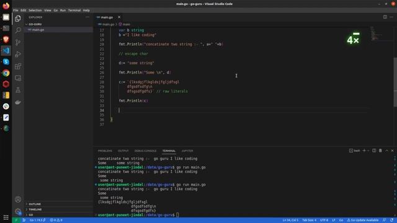This screenshot has width=397, height=223.
Task: Open notifications bell in status bar
Action: pyautogui.click(x=391, y=221)
